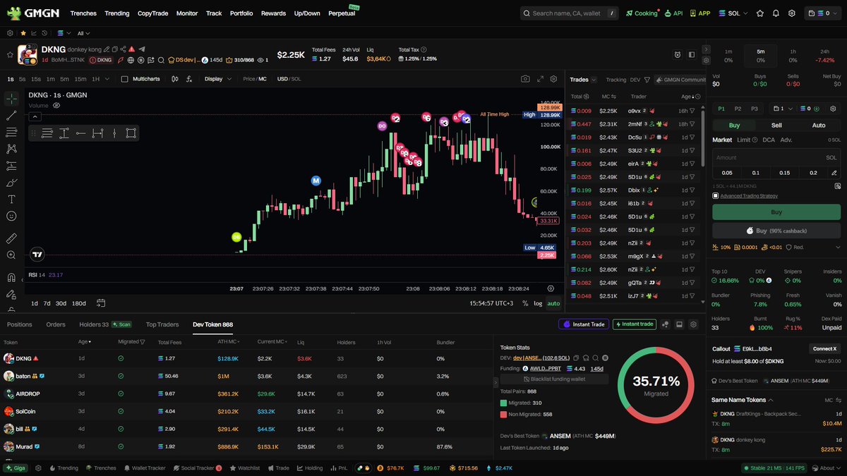The image size is (847, 476).
Task: Select the crosshair cursor tool
Action: 11,98
